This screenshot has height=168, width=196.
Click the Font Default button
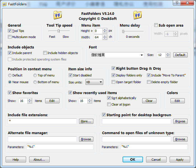click(x=180, y=55)
